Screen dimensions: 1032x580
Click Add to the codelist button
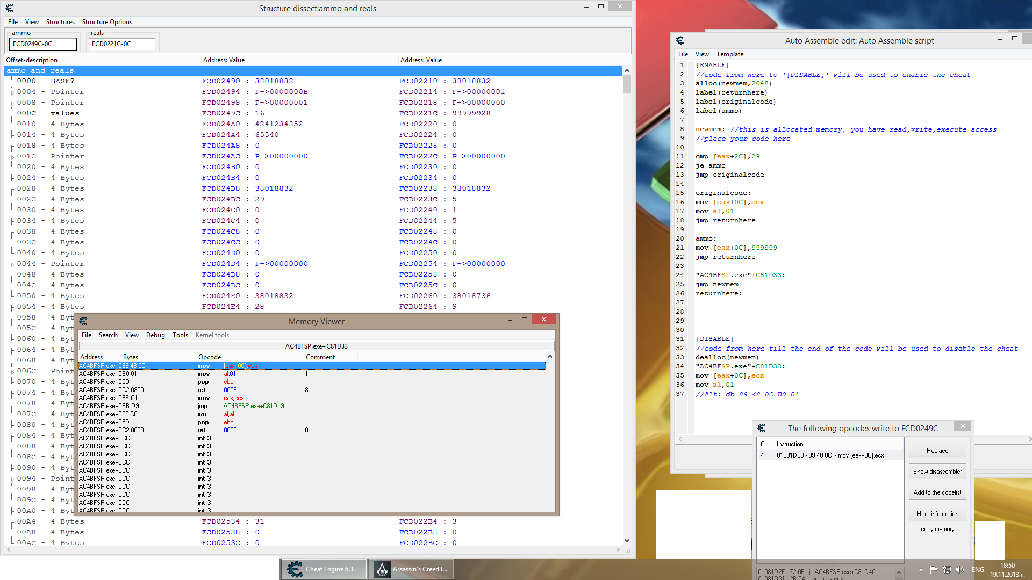click(x=937, y=492)
